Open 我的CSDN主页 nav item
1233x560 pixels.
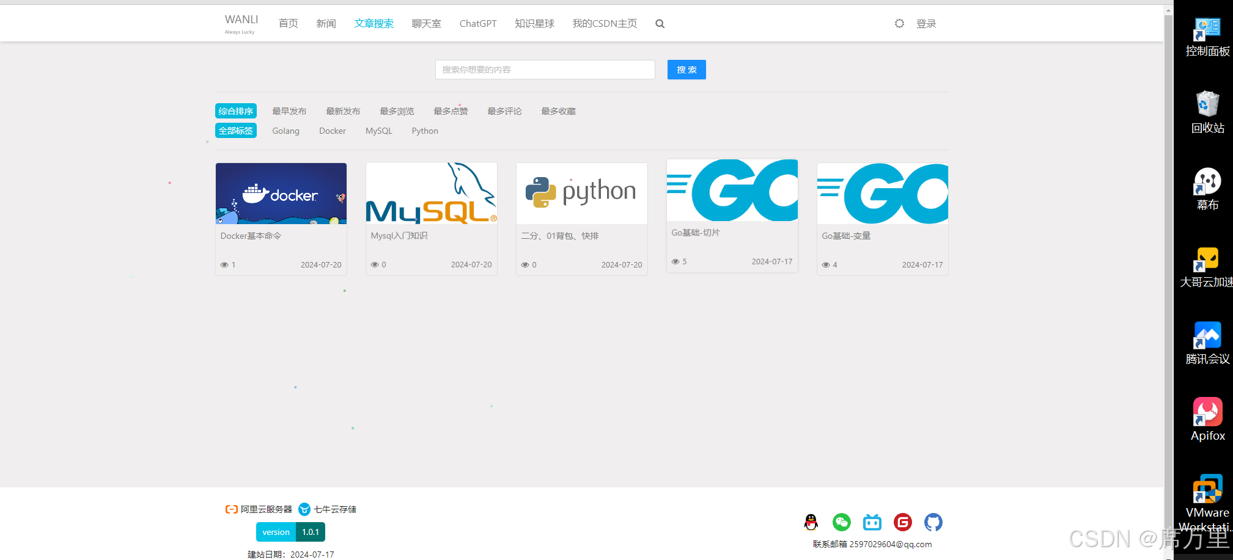point(605,24)
